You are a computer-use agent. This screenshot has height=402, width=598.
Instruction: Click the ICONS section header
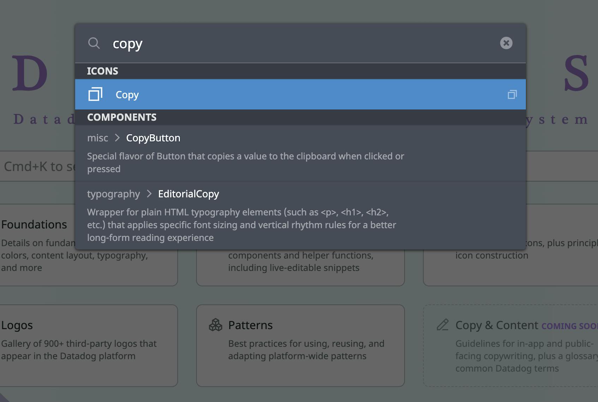(x=102, y=71)
